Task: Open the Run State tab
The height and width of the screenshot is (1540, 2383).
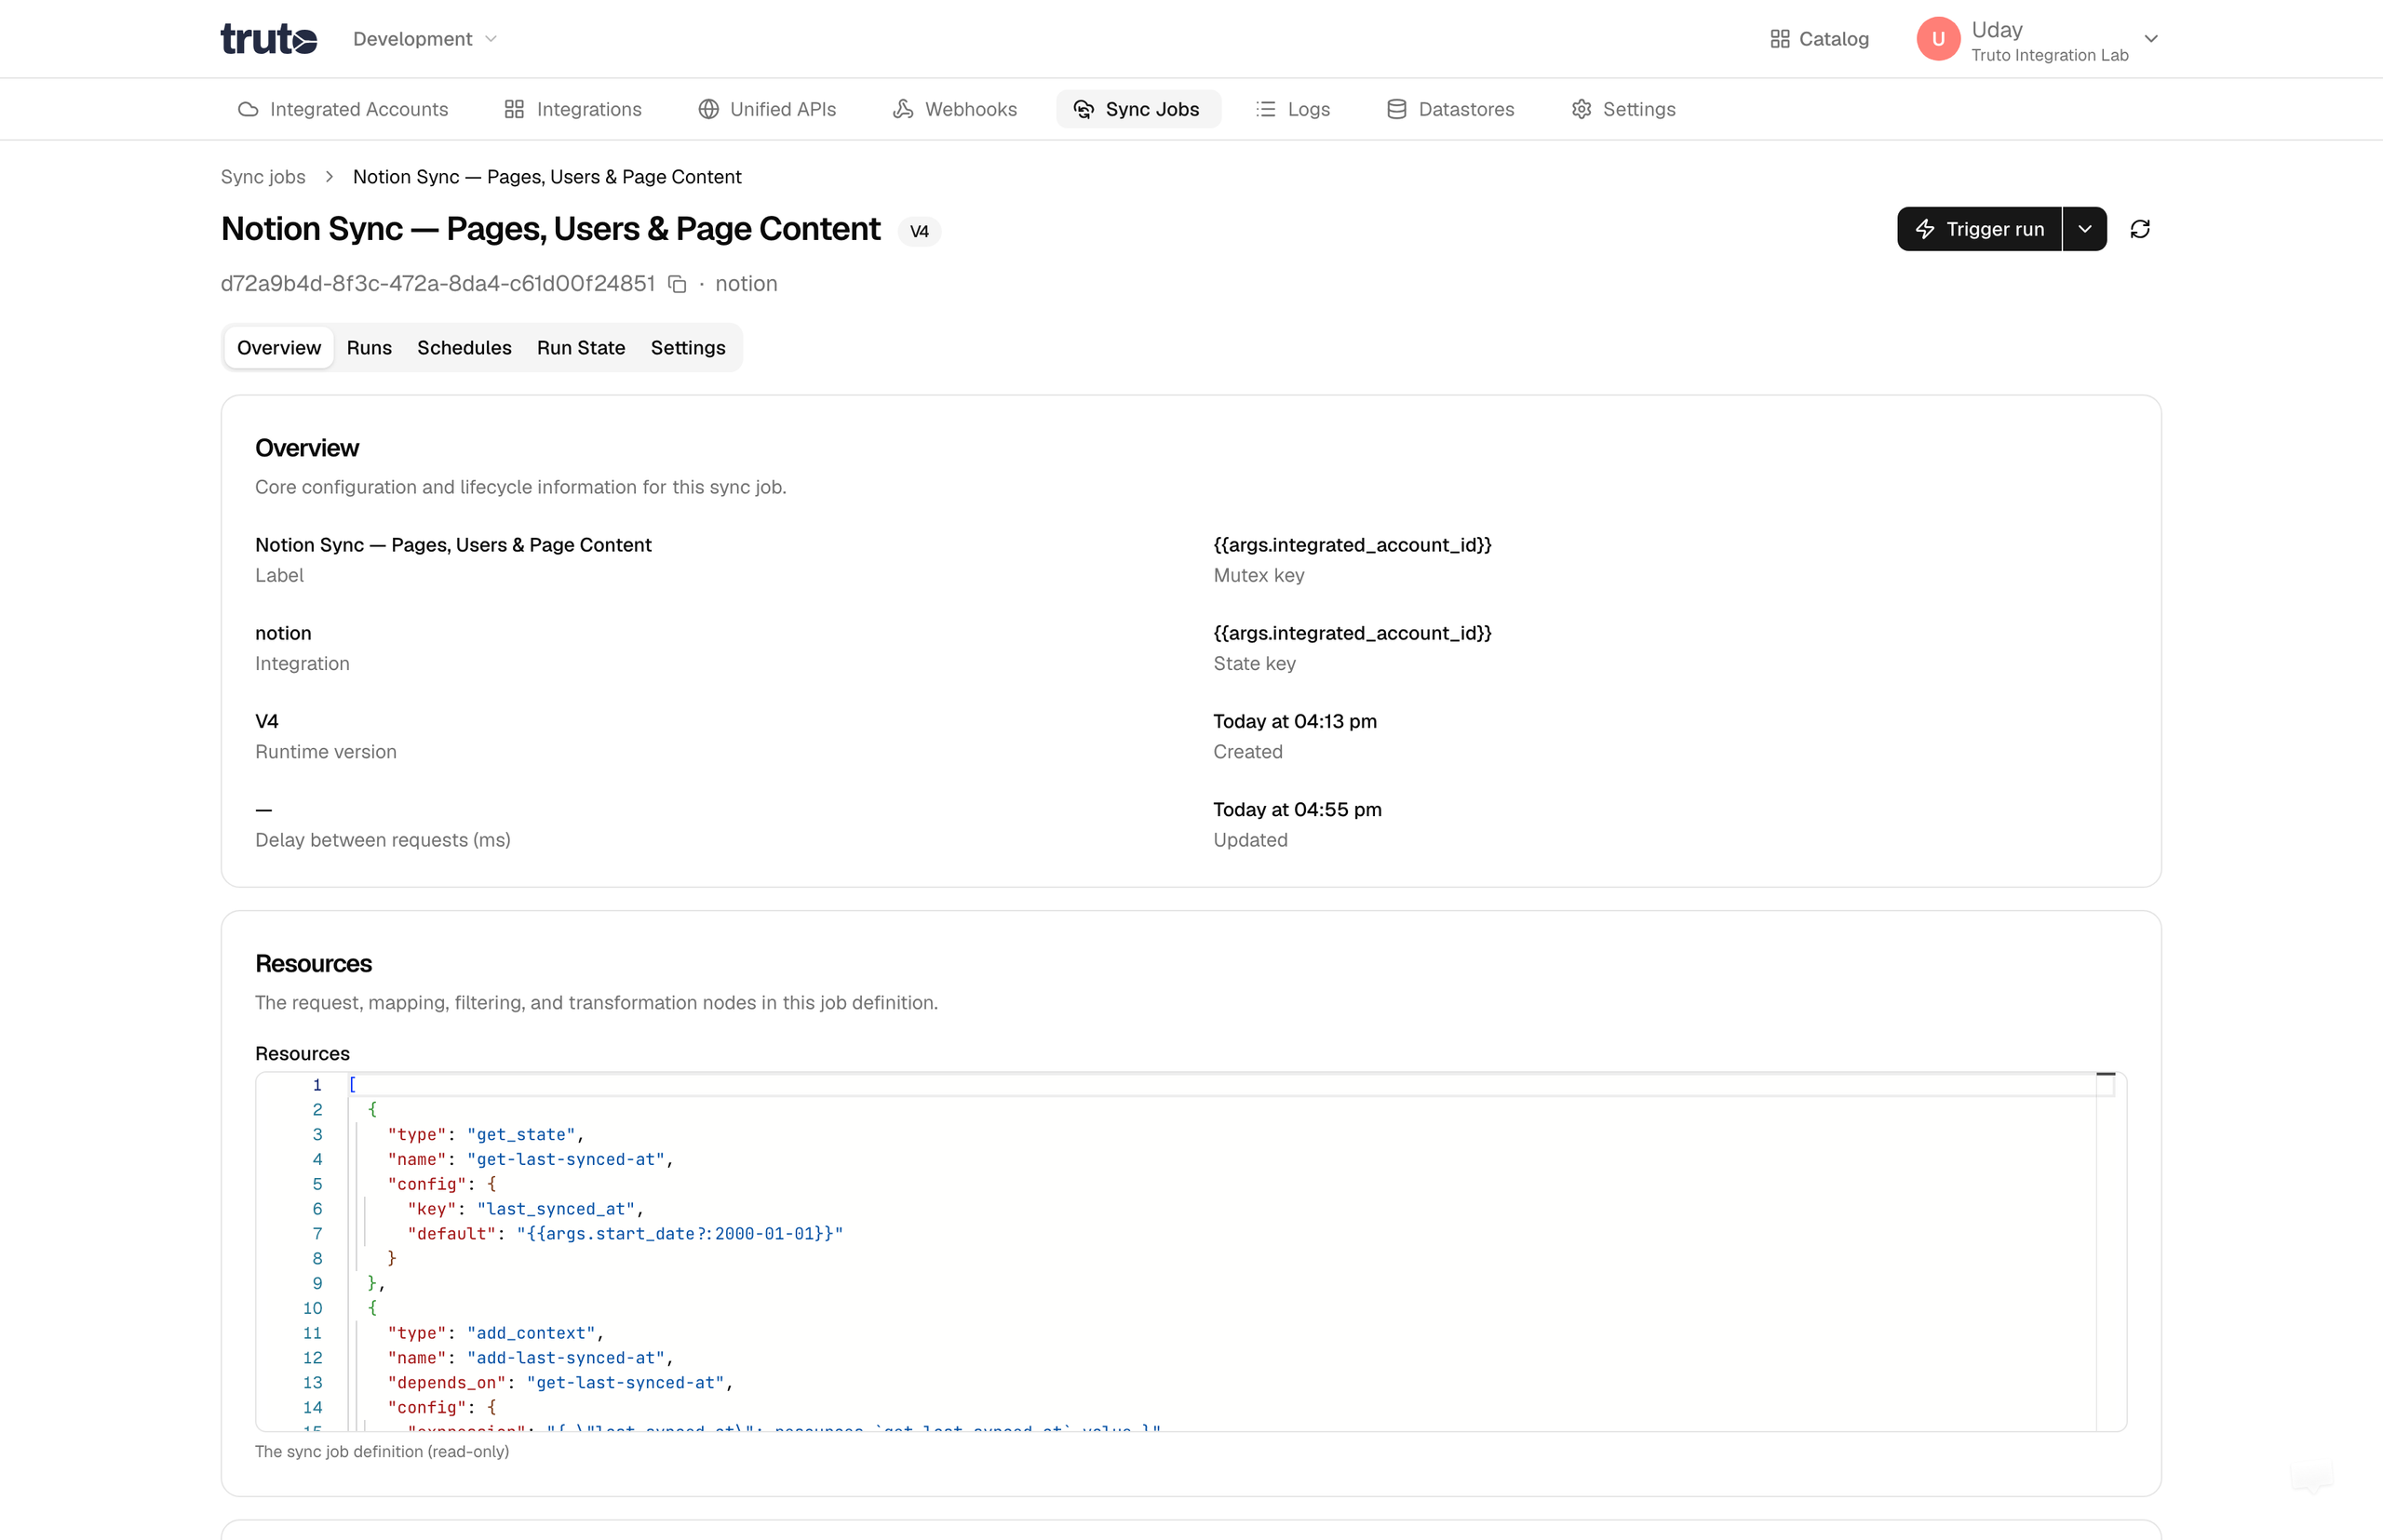Action: point(580,347)
